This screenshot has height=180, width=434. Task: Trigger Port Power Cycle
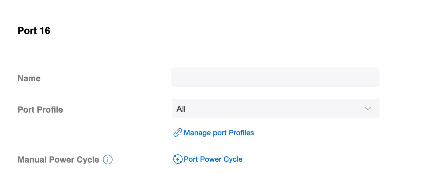point(213,159)
